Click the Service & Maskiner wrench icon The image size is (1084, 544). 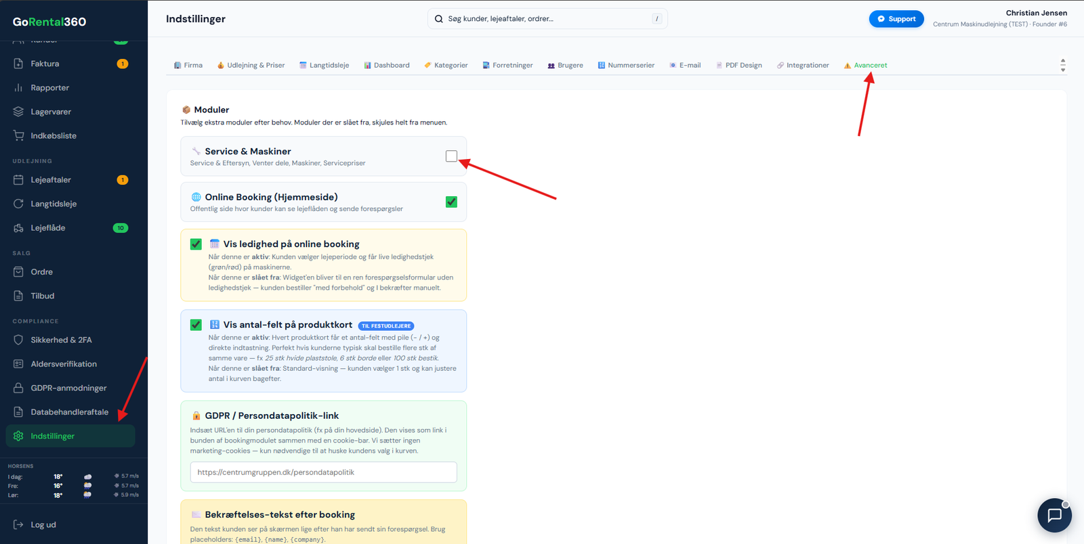coord(196,151)
